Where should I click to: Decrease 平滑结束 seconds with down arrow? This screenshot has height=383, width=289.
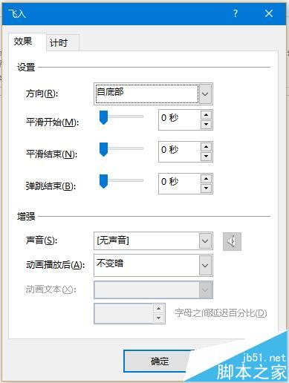(206, 157)
